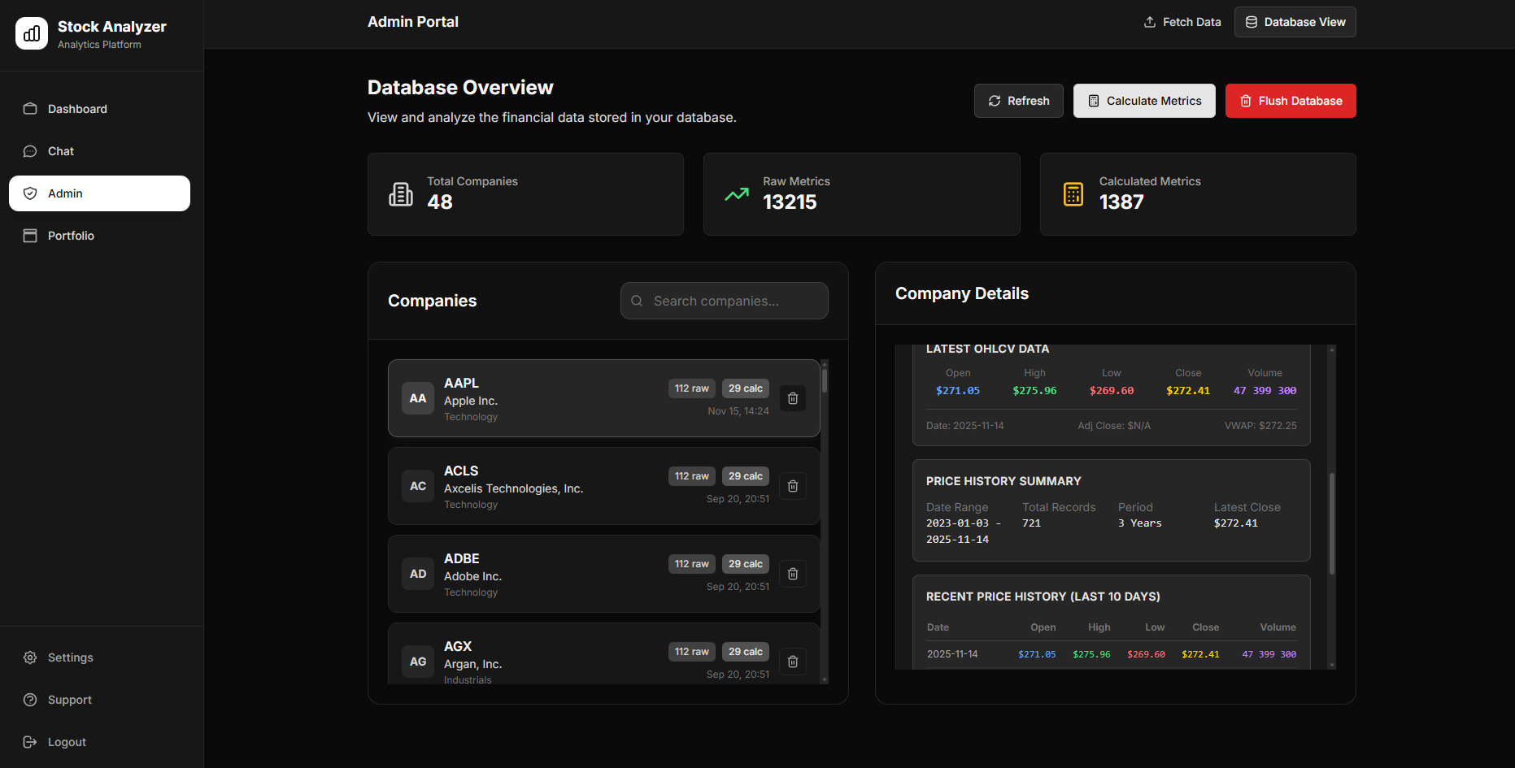Refresh the database overview

[1018, 100]
